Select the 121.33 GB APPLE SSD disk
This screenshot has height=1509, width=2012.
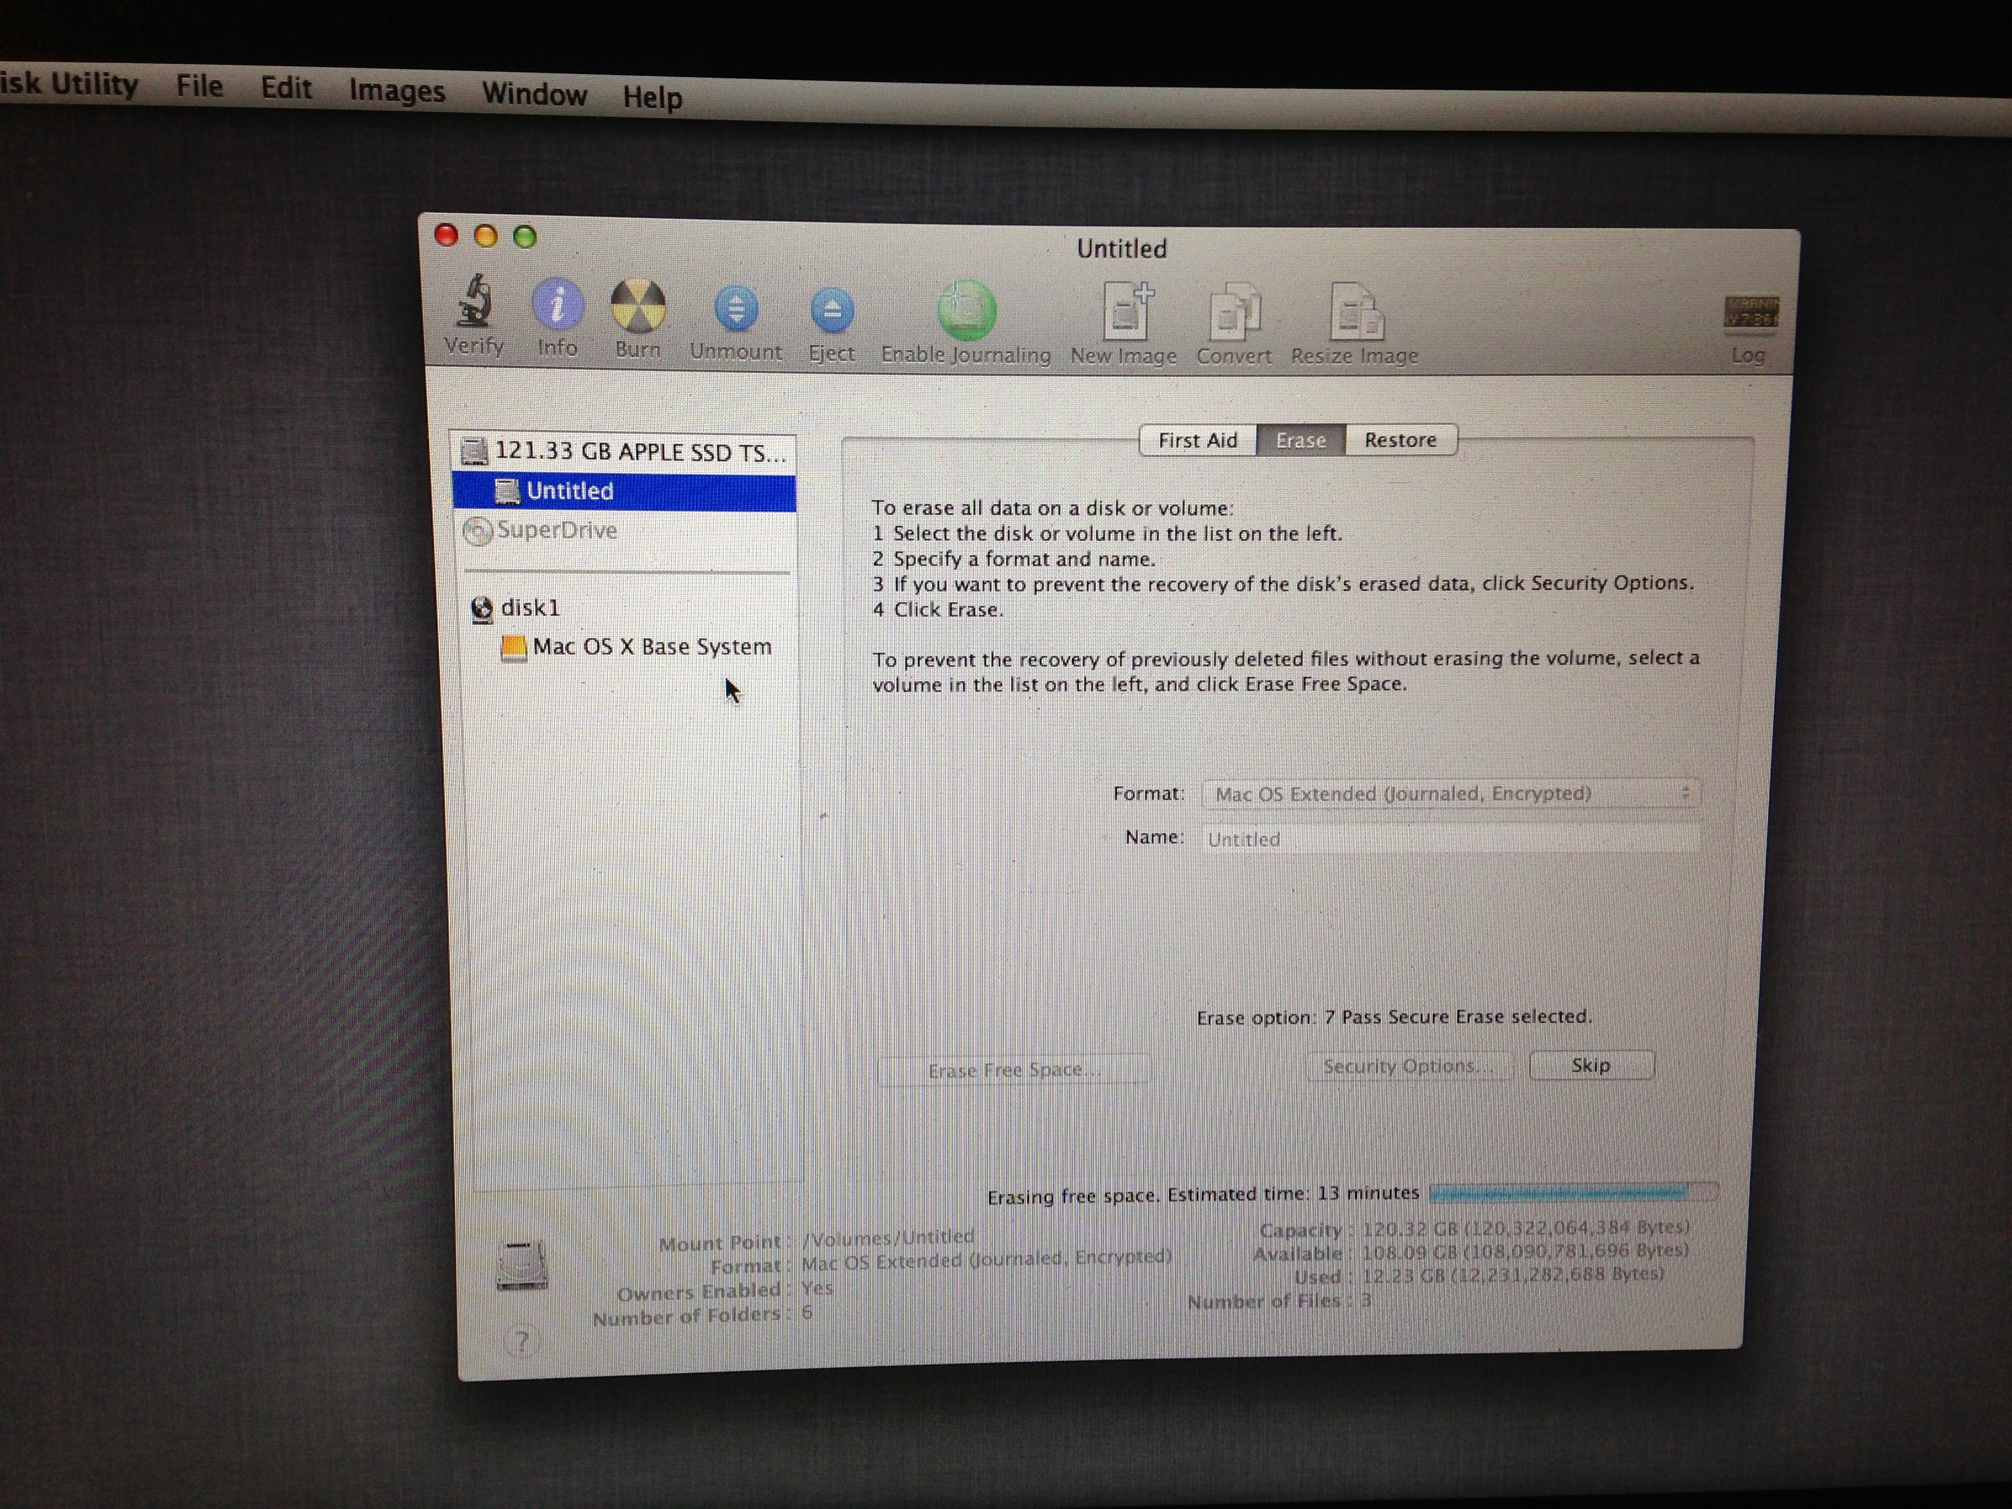[624, 452]
